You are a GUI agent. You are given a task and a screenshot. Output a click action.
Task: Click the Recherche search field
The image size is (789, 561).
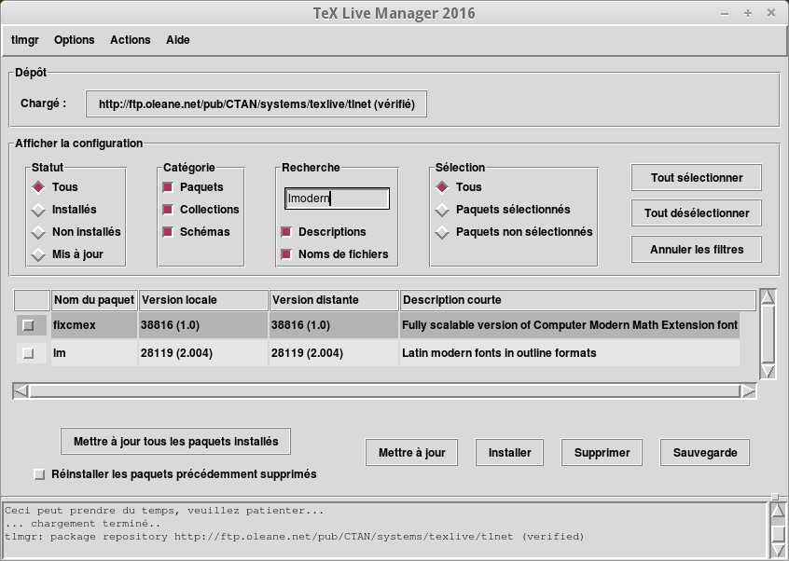pos(337,198)
